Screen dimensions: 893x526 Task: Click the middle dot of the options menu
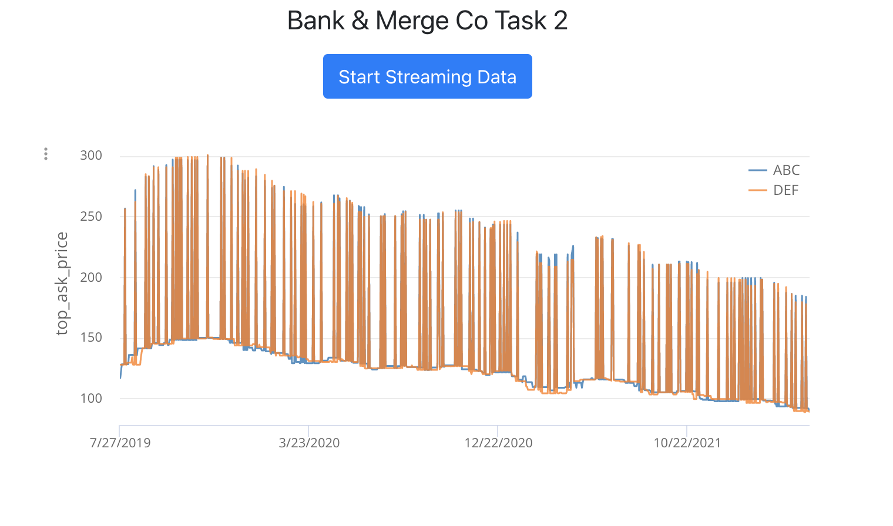pos(46,154)
